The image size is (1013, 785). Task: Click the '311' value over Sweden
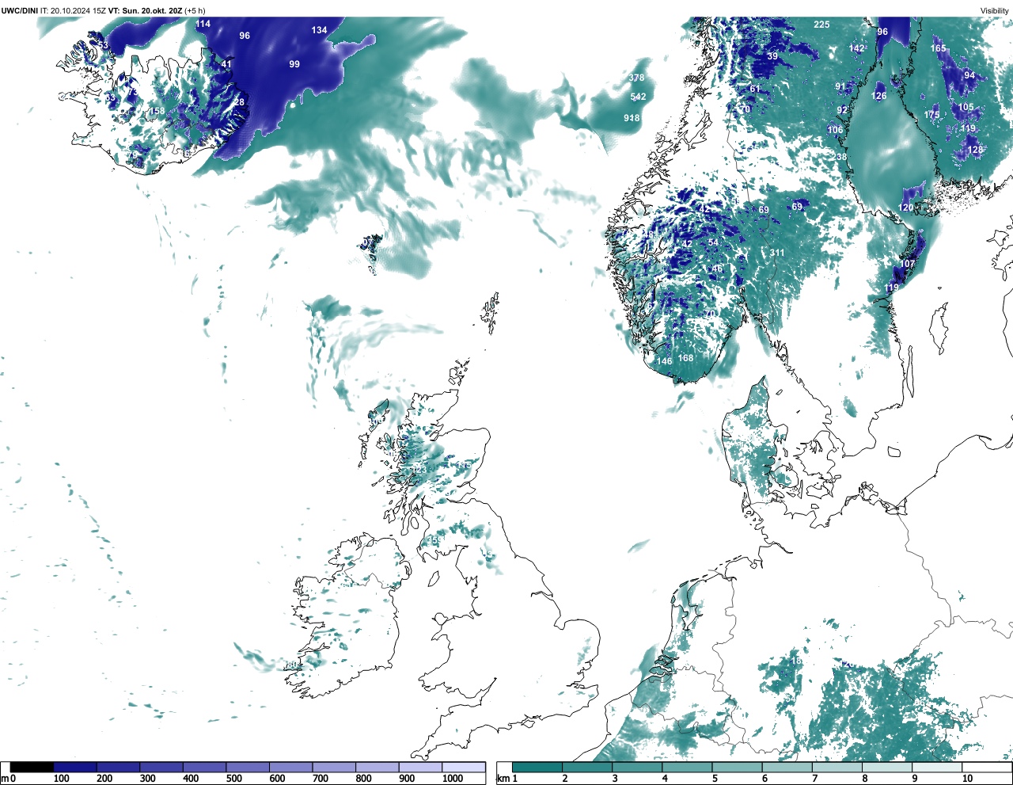coord(777,253)
